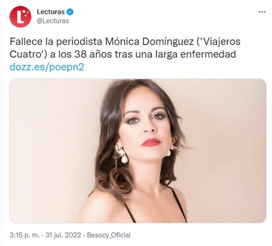
Task: Click the blue verified badge
Action: coord(70,12)
